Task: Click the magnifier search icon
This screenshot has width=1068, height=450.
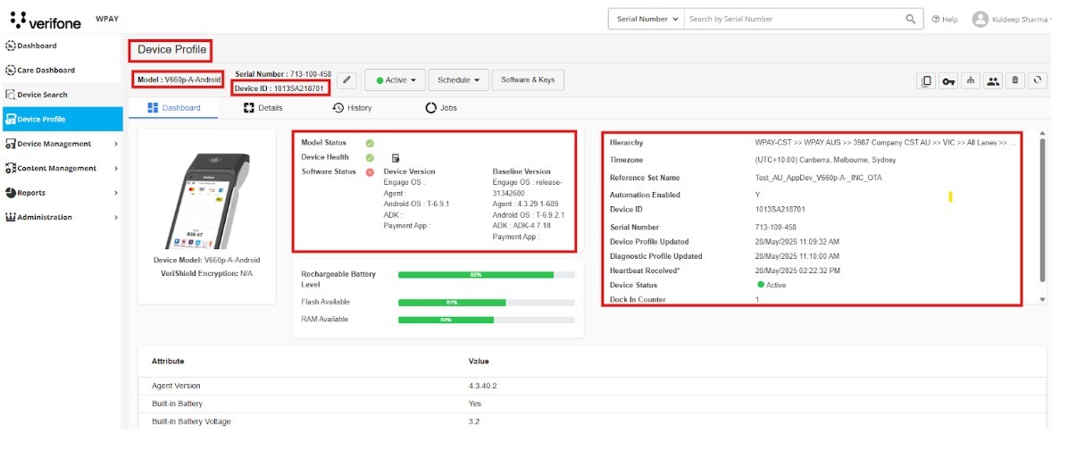Action: (x=911, y=19)
